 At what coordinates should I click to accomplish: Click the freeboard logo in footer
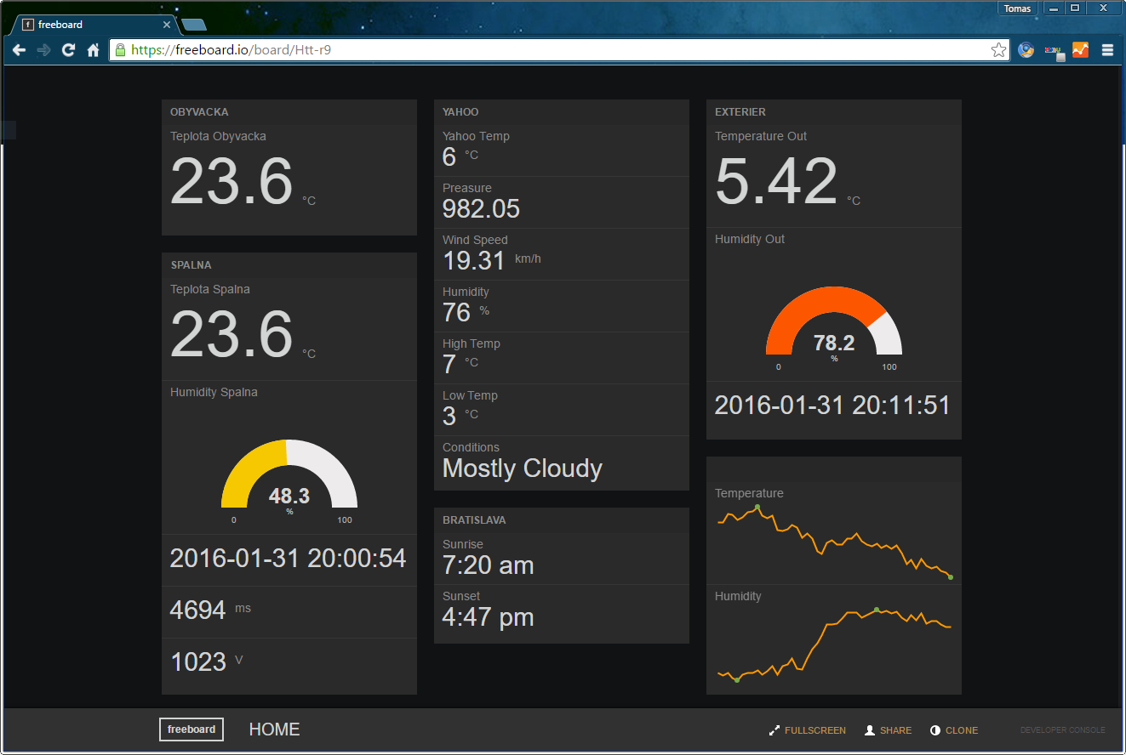(191, 729)
